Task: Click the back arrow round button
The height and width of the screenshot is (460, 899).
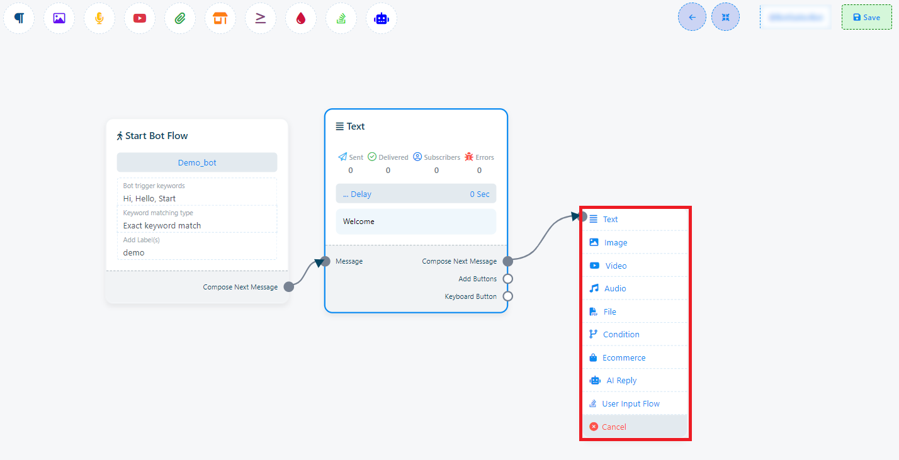Action: (x=692, y=18)
